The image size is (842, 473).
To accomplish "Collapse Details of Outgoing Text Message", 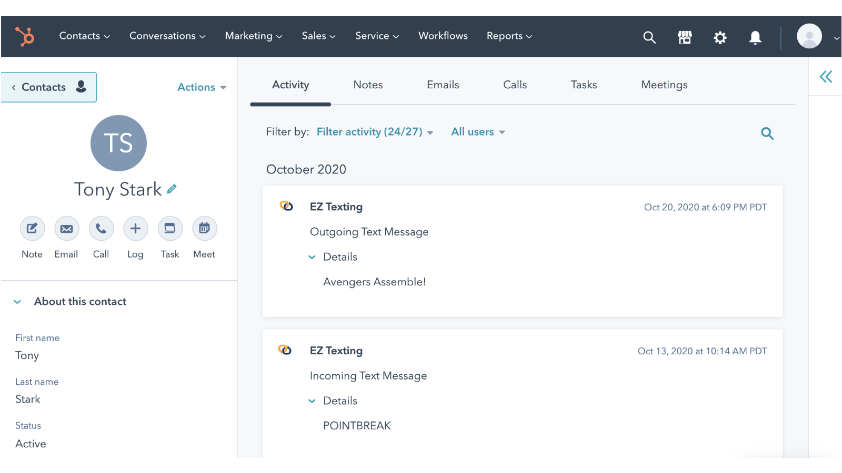I will pos(312,257).
